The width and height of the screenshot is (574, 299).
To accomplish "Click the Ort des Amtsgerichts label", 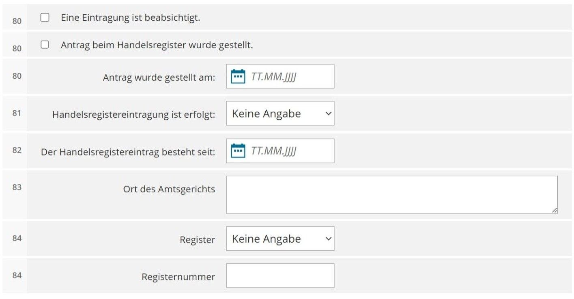I will [x=169, y=189].
